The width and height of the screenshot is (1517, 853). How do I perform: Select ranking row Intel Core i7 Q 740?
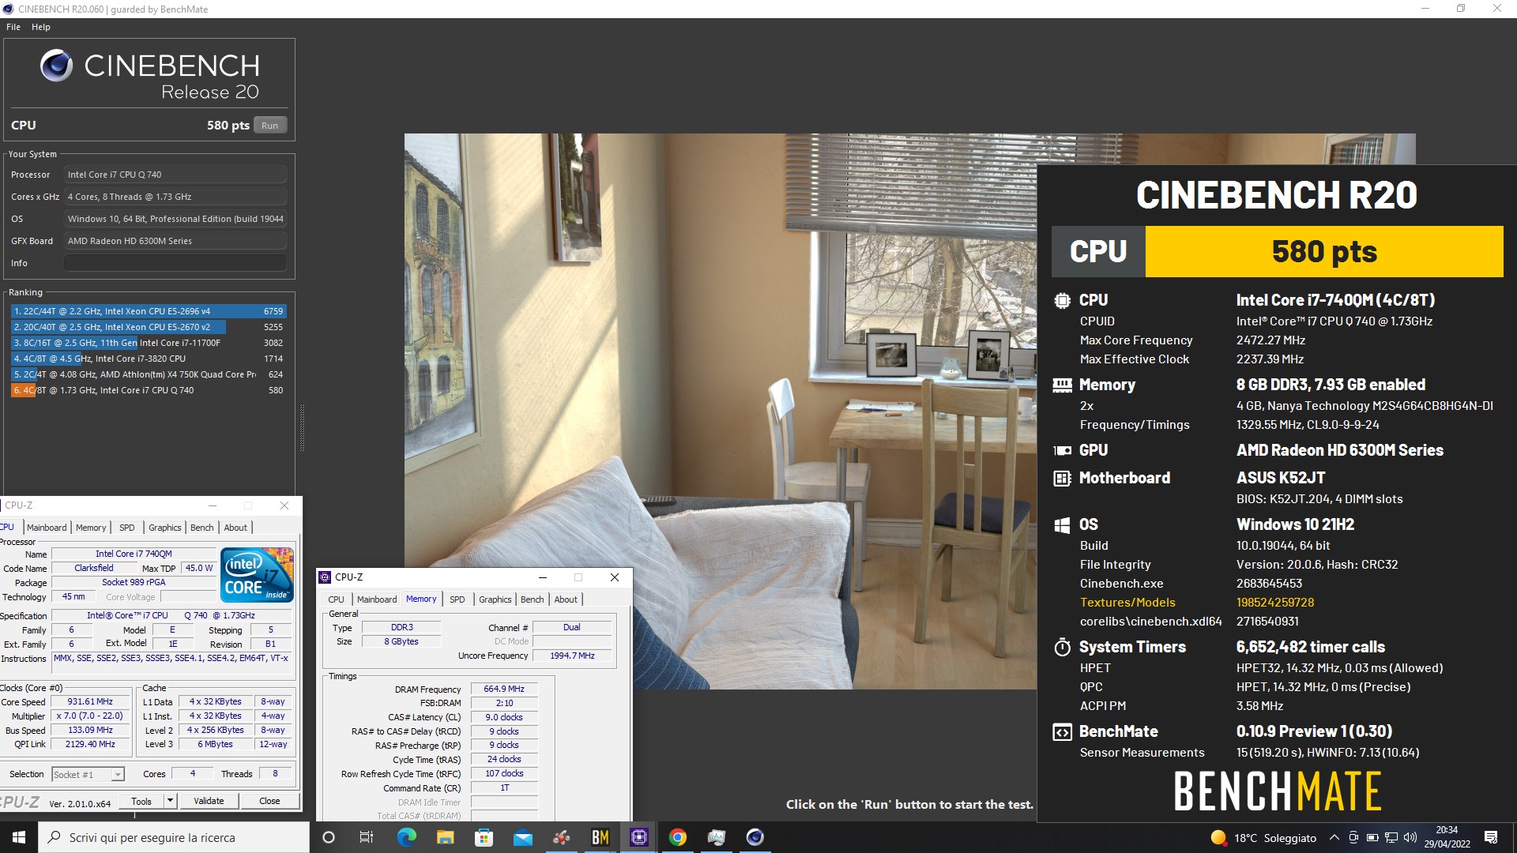(x=149, y=390)
